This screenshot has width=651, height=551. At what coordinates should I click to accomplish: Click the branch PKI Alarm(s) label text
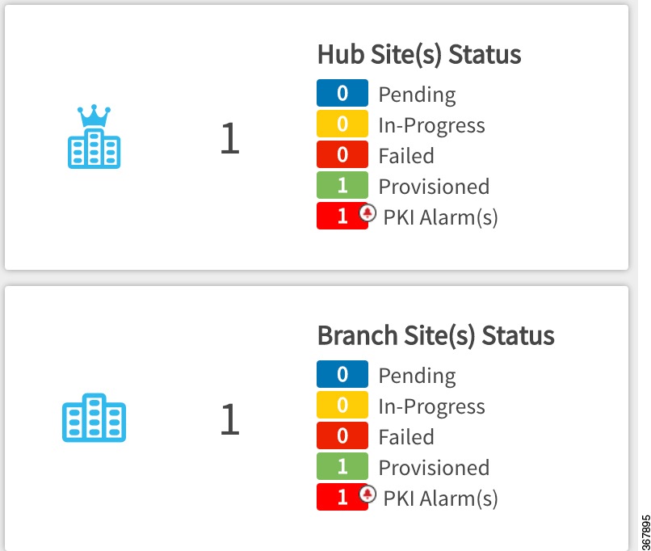tap(440, 498)
